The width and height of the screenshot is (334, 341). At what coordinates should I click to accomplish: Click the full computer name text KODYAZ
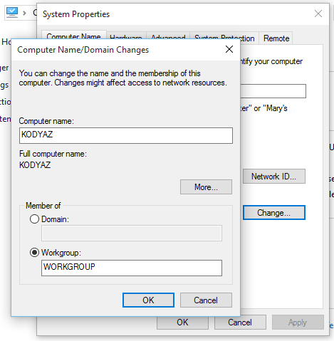[x=35, y=164]
